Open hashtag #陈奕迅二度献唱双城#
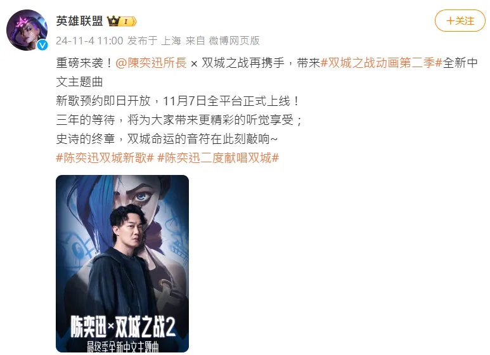The width and height of the screenshot is (490, 355). pos(218,158)
